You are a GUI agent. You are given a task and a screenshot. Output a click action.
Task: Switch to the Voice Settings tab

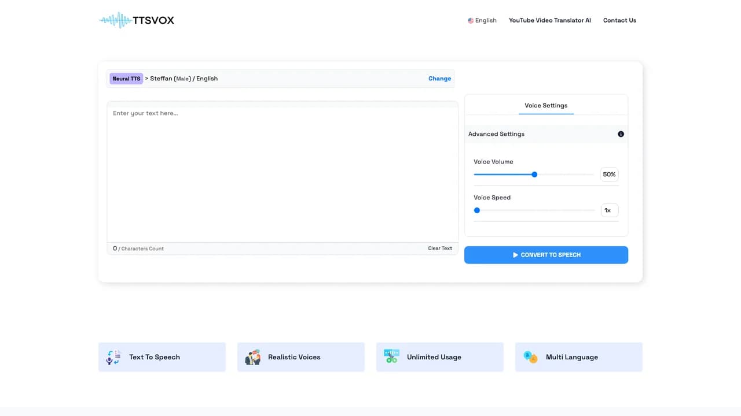point(546,106)
